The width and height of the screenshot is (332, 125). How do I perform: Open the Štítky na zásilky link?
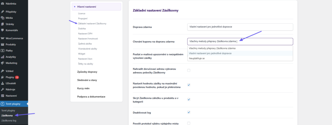86,64
